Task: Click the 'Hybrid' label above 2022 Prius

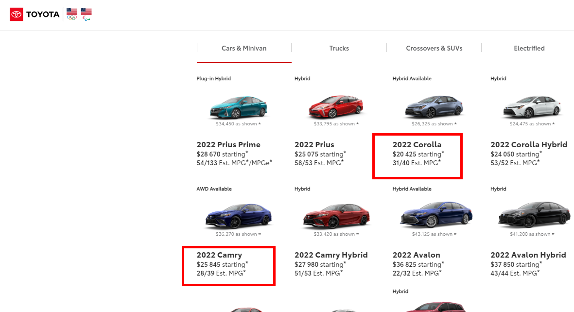Action: pos(302,79)
